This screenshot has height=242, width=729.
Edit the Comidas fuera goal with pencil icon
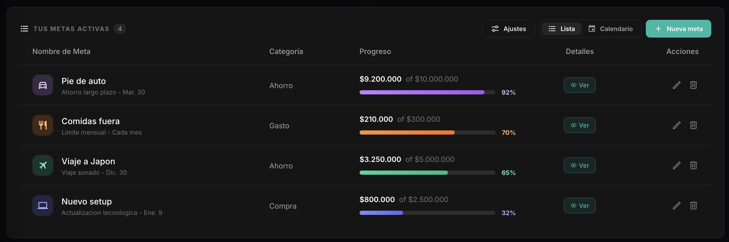pyautogui.click(x=677, y=125)
